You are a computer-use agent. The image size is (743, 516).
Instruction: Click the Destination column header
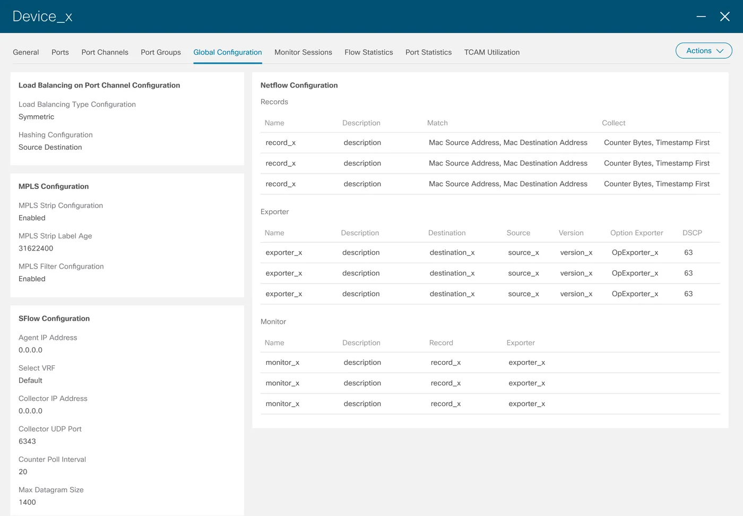[447, 233]
